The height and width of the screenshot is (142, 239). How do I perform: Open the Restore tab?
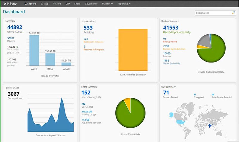click(57, 4)
